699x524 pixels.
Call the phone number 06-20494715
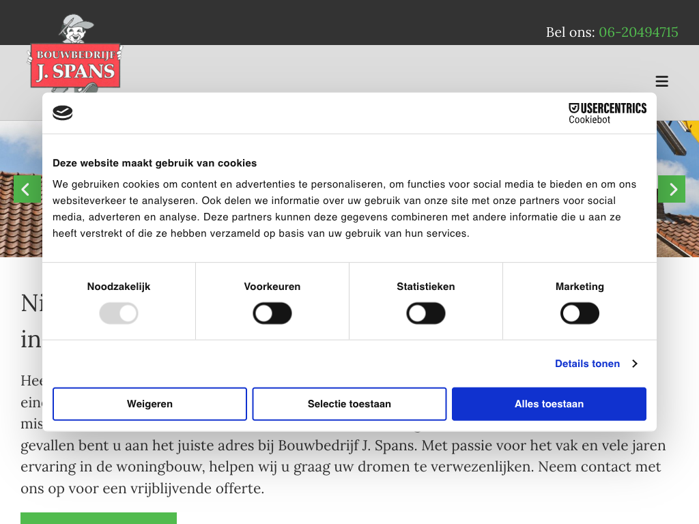(x=638, y=32)
